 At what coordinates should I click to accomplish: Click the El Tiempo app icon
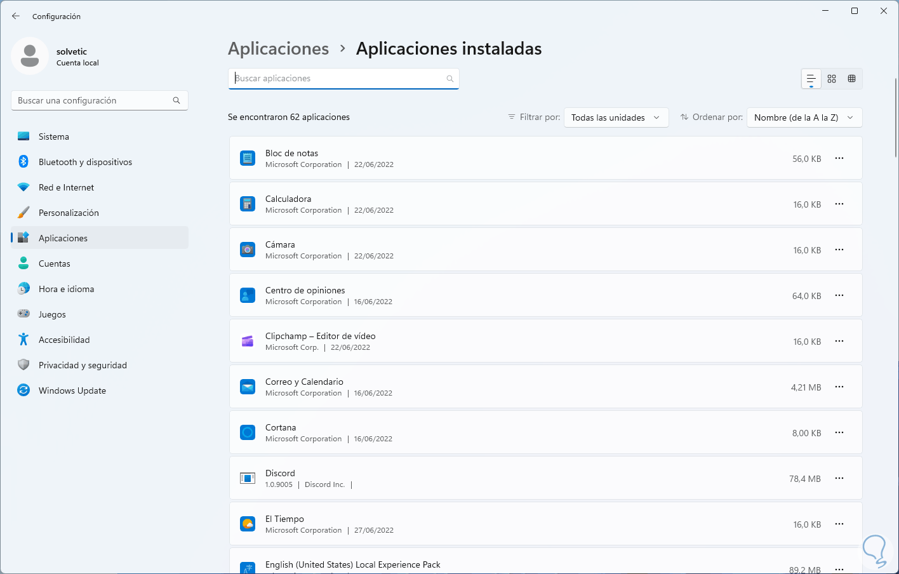248,524
